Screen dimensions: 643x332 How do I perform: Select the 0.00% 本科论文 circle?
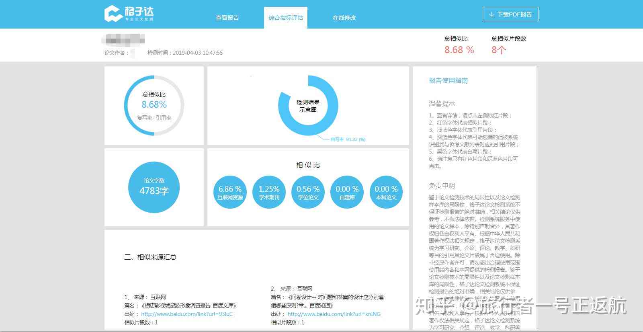386,192
